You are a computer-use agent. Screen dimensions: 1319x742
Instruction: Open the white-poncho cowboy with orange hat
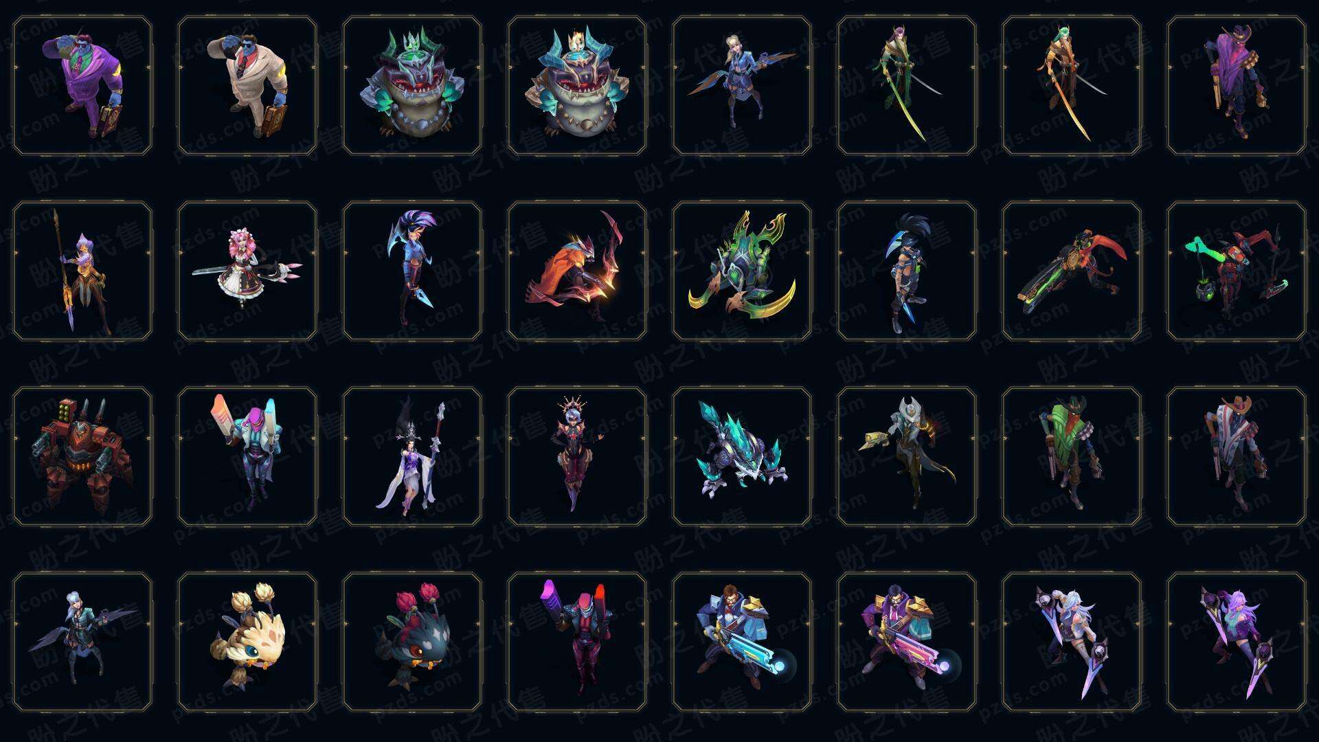point(1237,456)
